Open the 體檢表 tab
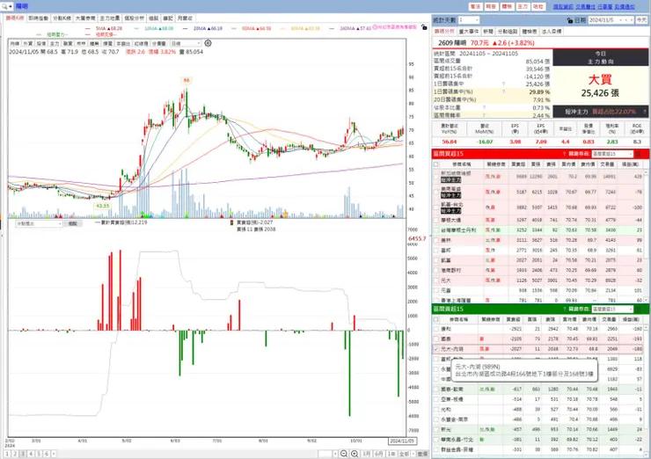 (530, 32)
